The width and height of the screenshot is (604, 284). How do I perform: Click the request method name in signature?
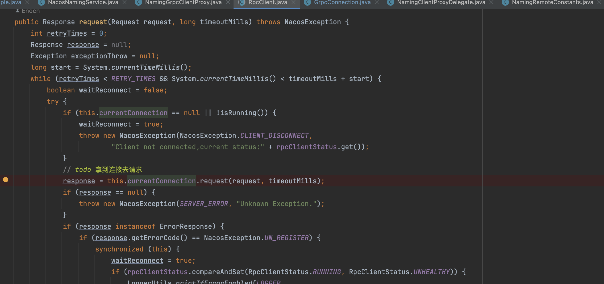click(x=93, y=22)
